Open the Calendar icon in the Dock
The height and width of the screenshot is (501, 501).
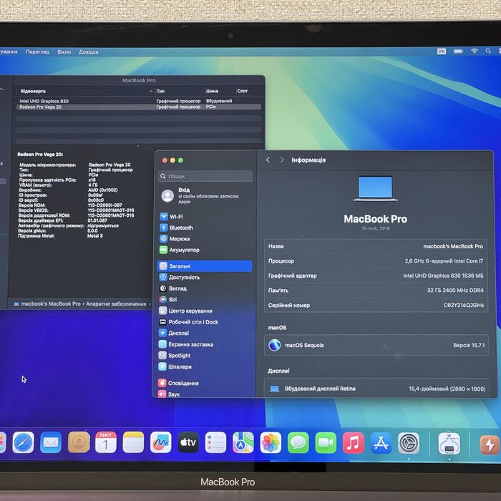106,442
